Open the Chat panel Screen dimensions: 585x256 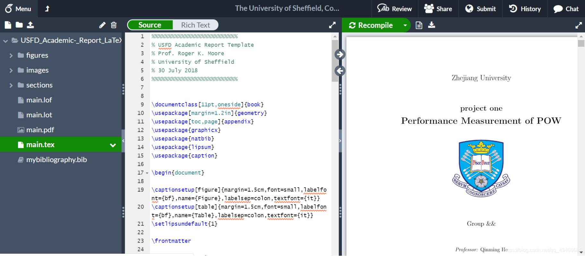566,9
